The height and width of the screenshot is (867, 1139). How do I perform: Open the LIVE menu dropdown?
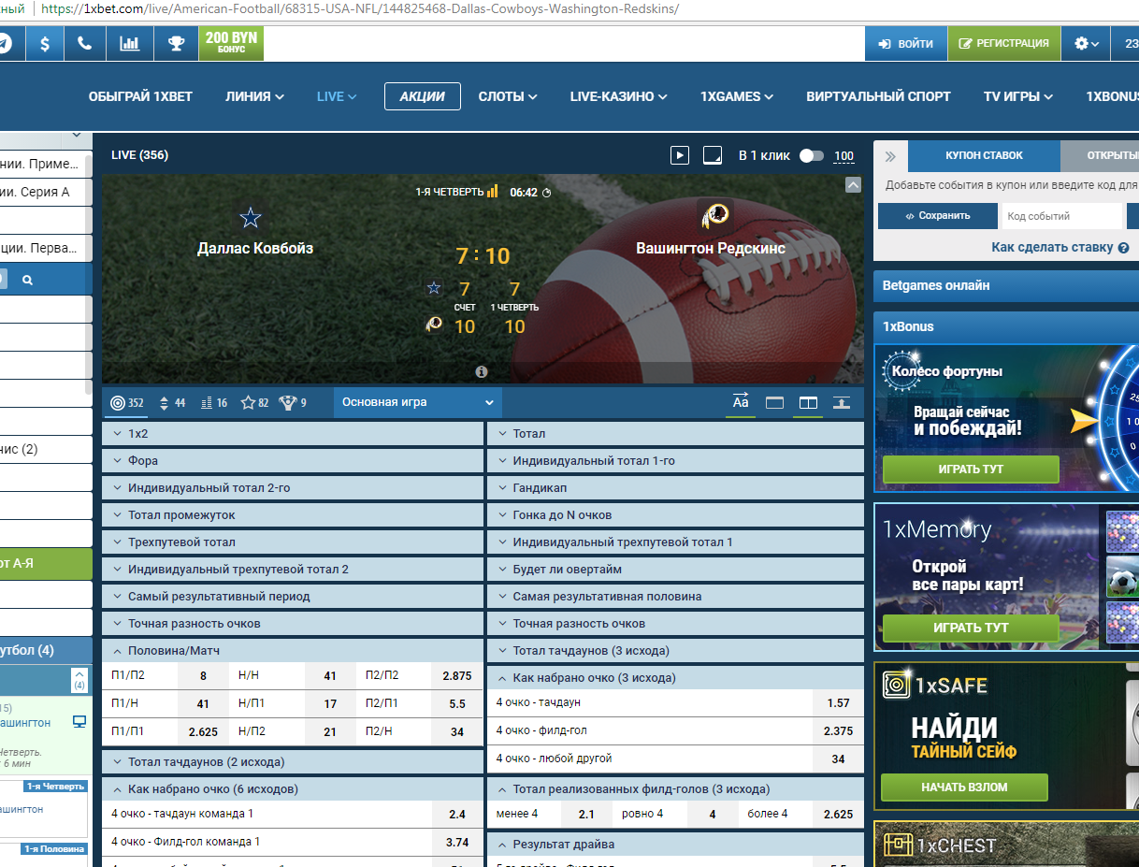[x=337, y=96]
